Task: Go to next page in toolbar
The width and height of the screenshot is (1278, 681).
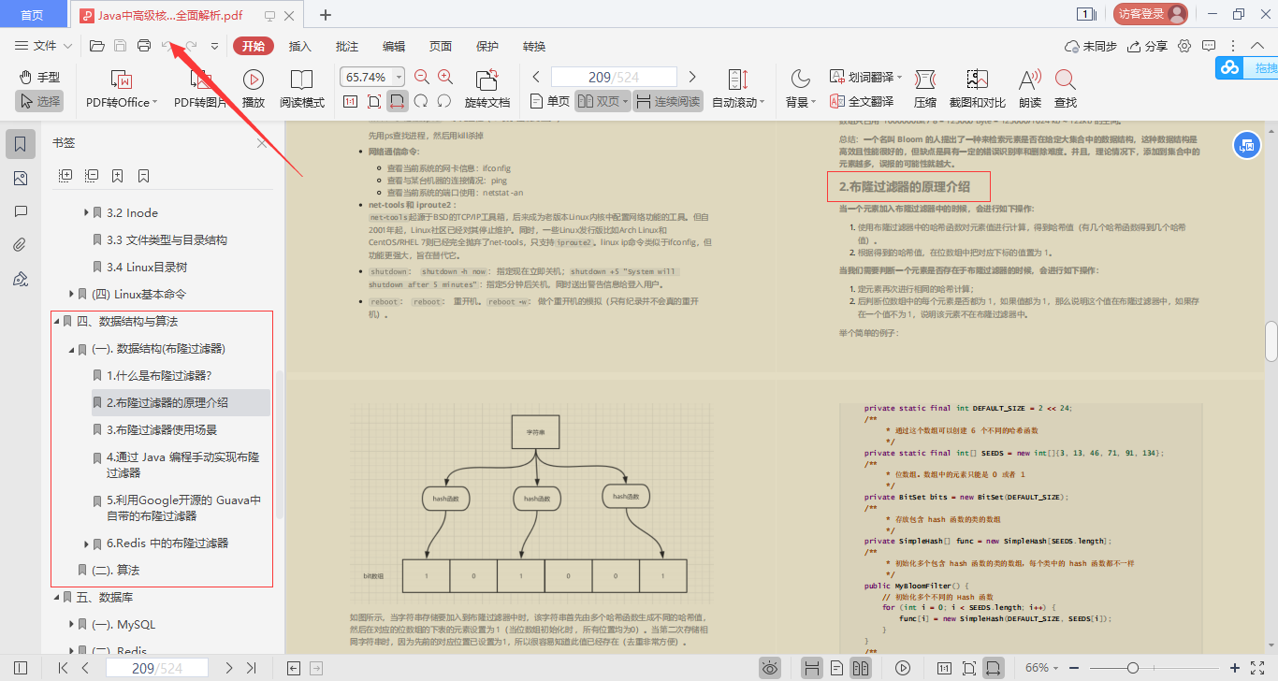Action: click(692, 77)
